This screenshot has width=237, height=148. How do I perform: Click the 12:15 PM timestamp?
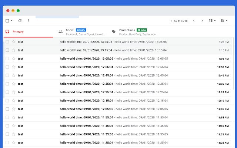pyautogui.click(x=223, y=101)
